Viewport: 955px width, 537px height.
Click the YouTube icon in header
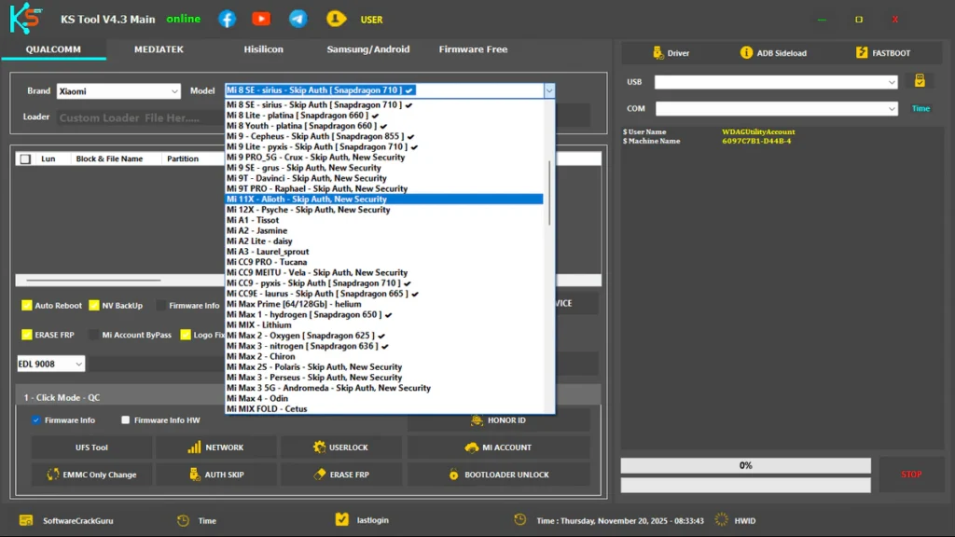click(x=261, y=19)
